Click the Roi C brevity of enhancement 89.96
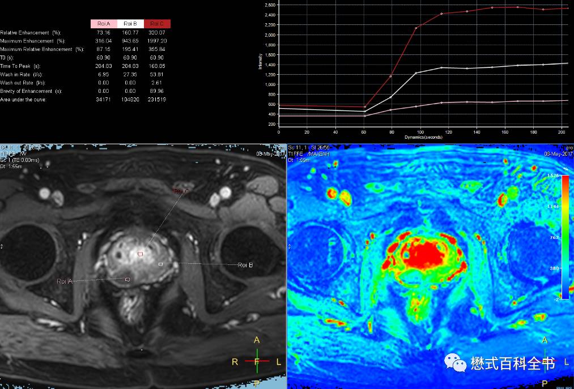Image resolution: width=574 pixels, height=389 pixels. pos(157,91)
